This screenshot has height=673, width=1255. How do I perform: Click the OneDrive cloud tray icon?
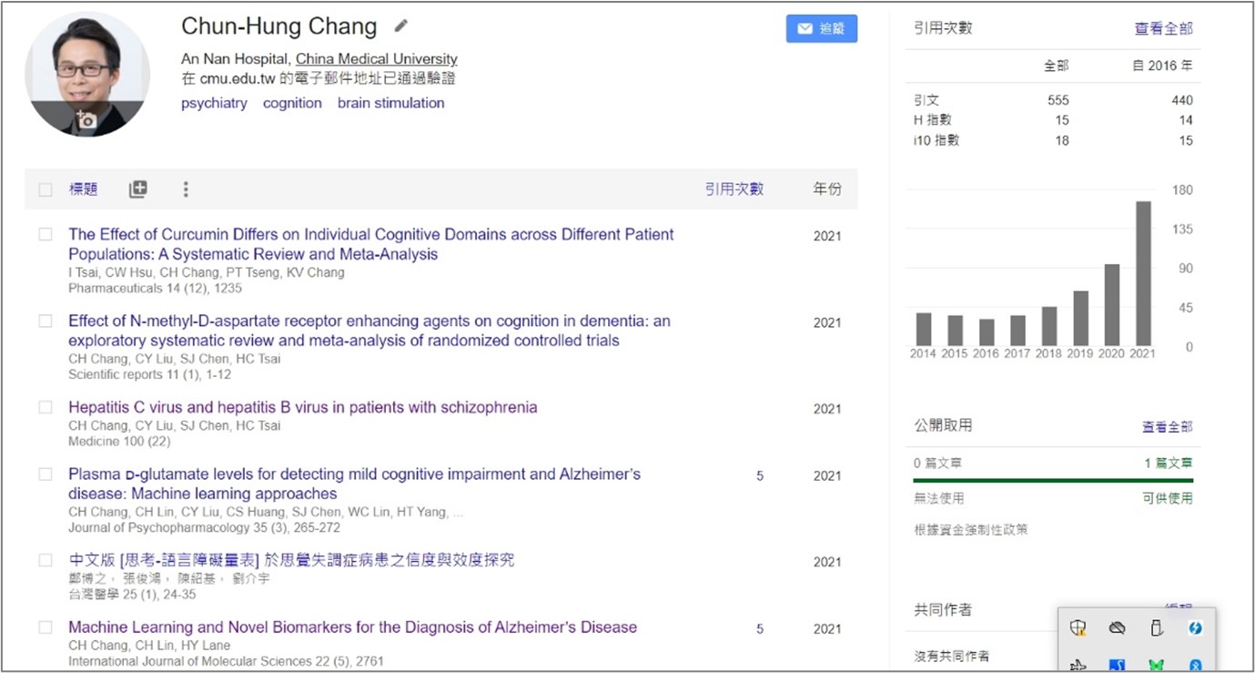1118,627
